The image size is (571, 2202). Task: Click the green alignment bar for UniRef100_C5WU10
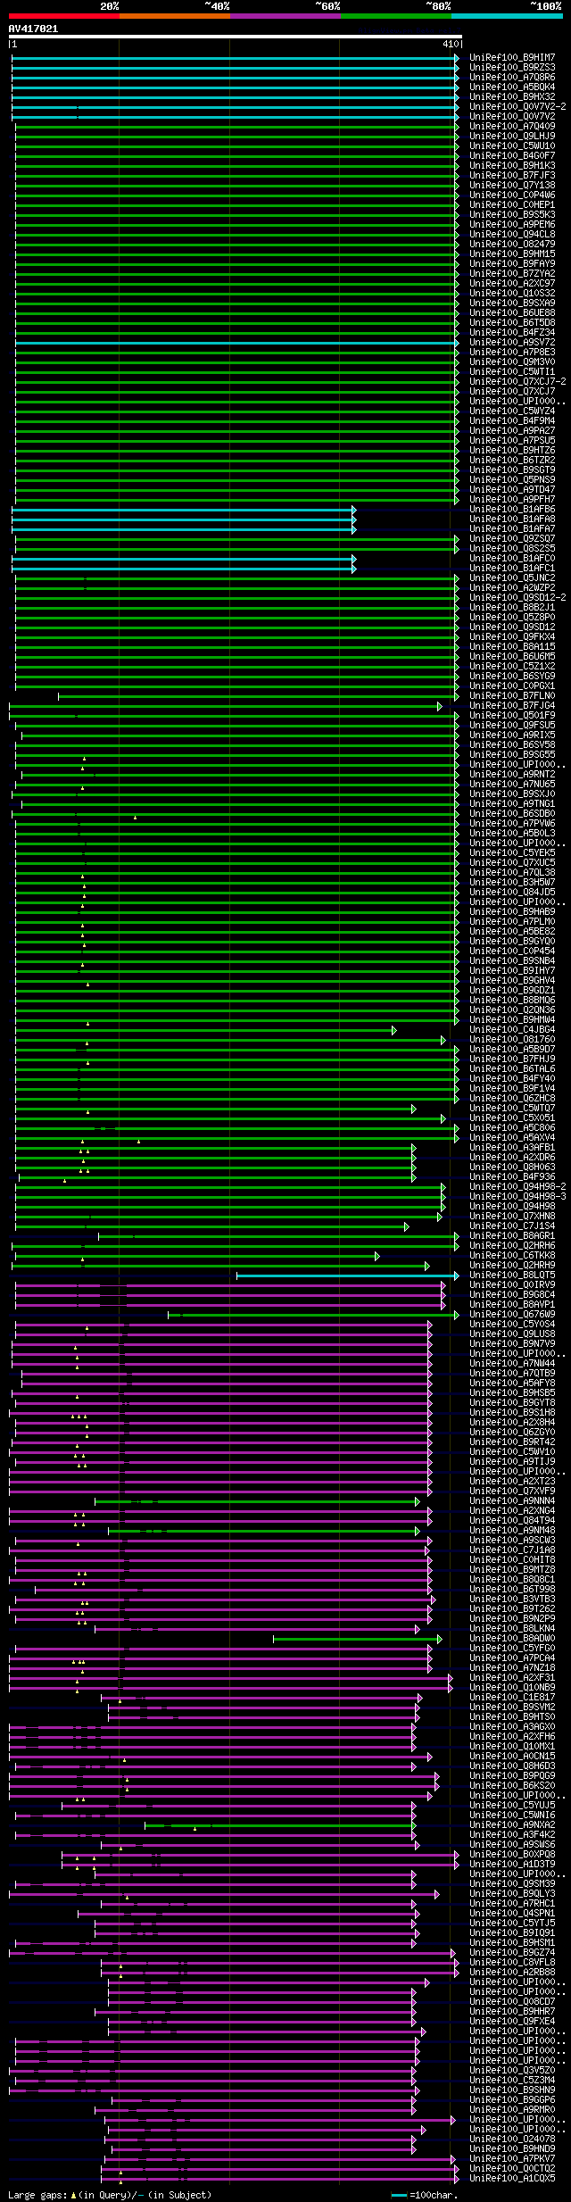click(237, 146)
